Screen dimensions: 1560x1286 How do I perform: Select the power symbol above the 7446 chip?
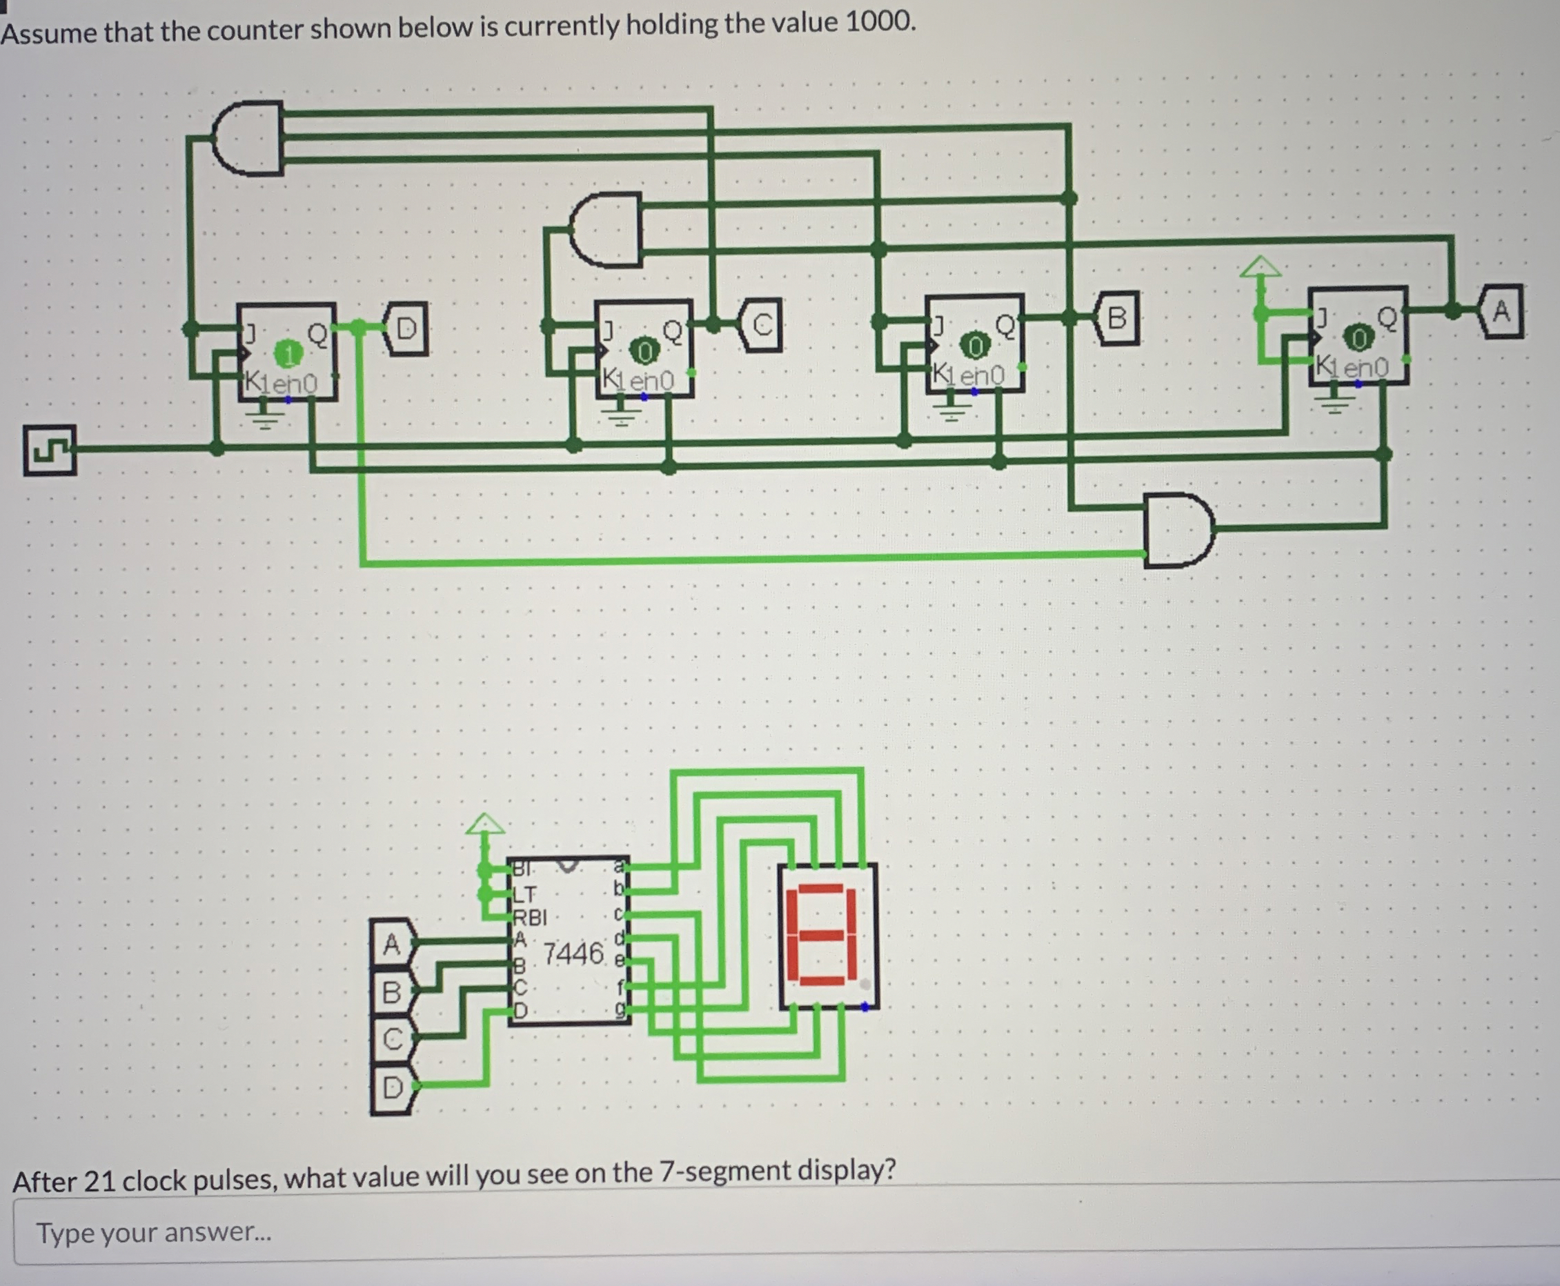pyautogui.click(x=484, y=824)
